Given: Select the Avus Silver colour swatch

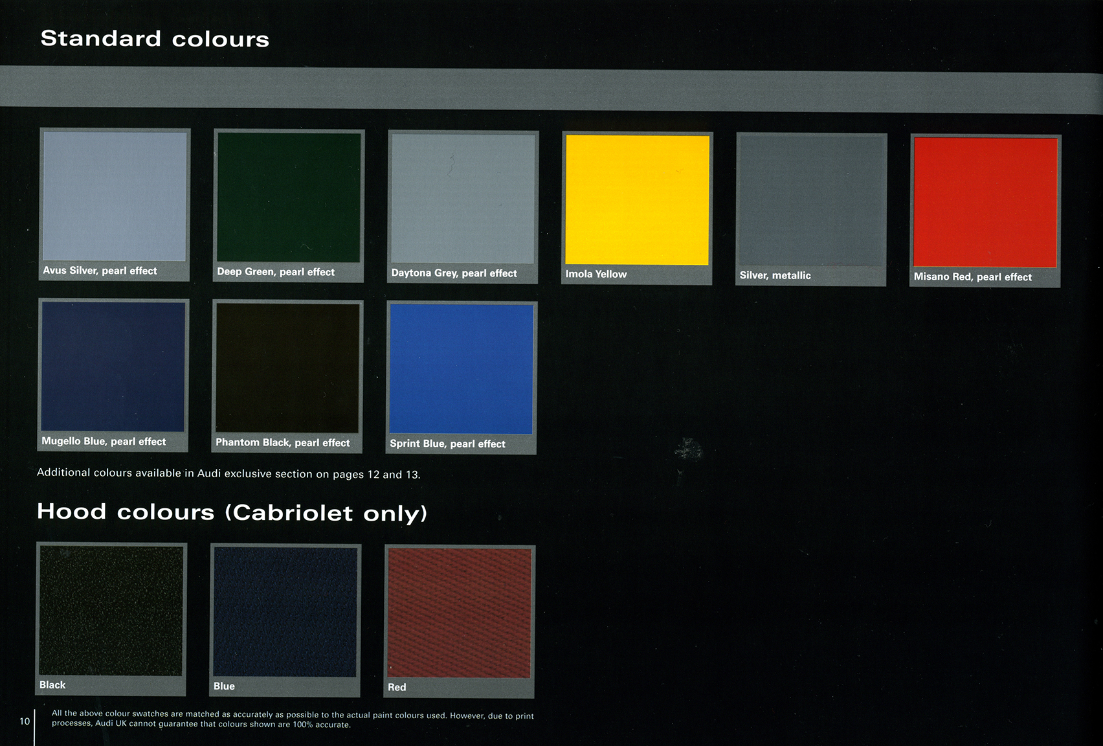Looking at the screenshot, I should click(115, 196).
